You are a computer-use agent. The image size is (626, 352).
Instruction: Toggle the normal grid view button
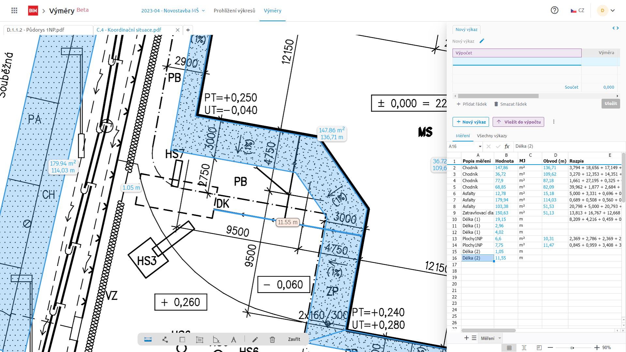509,348
